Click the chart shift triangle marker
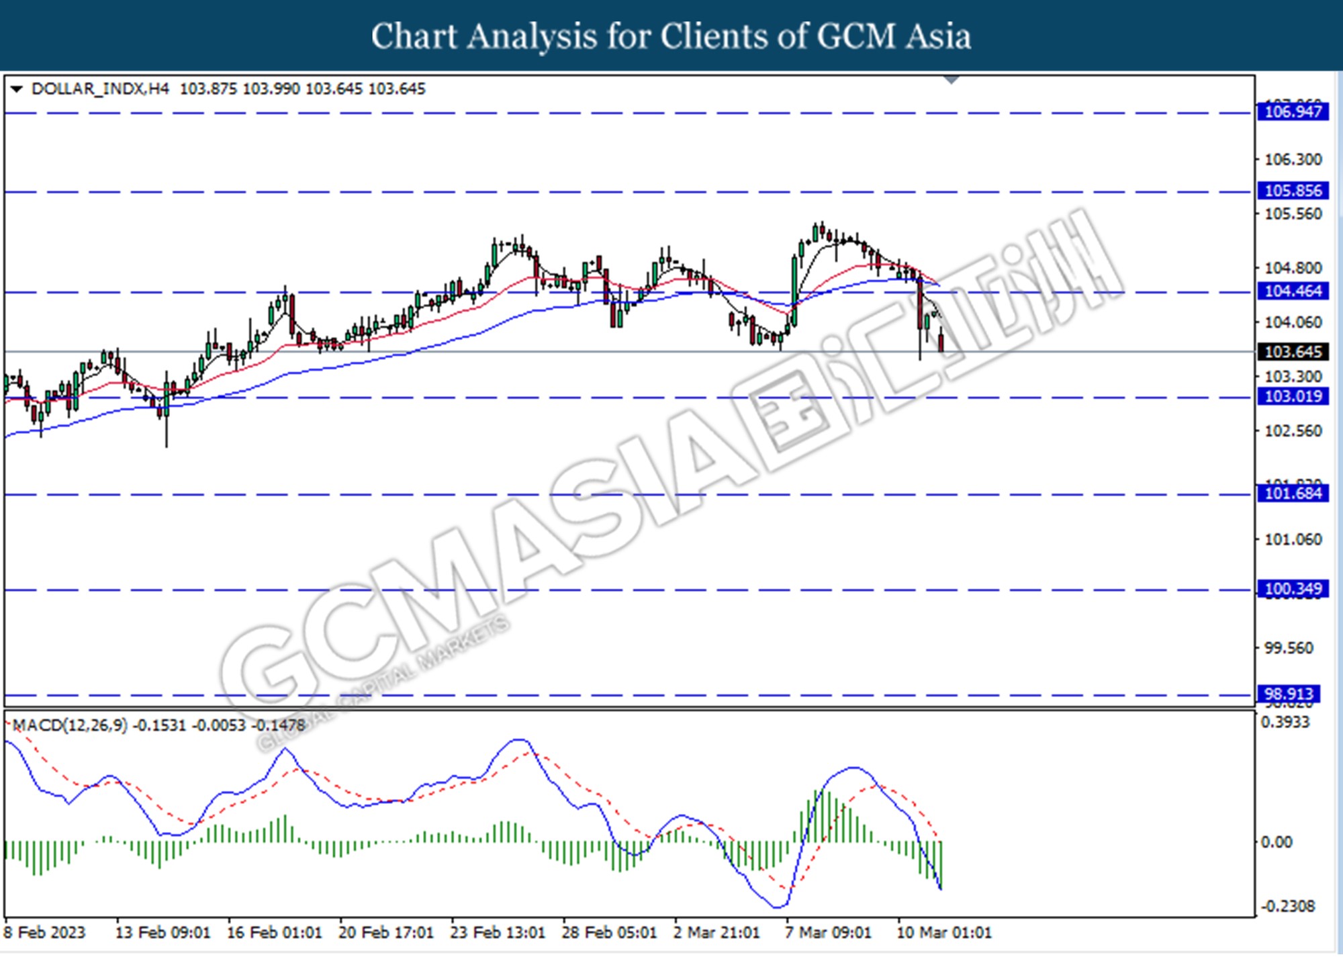1343x959 pixels. click(x=951, y=80)
